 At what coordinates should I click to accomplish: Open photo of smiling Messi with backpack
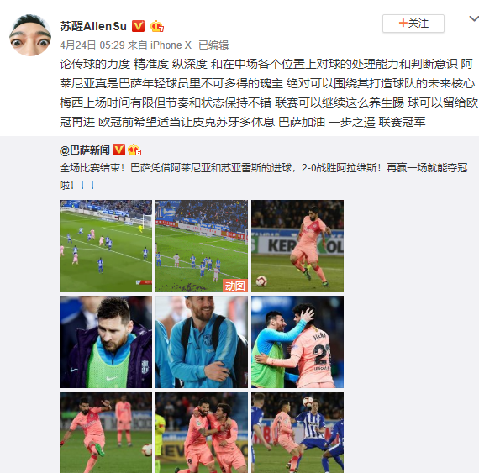pos(202,342)
